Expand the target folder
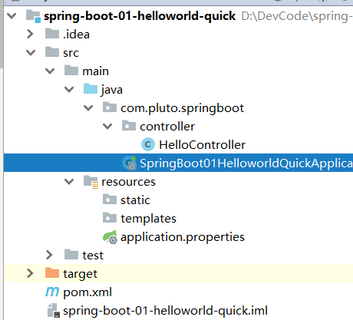 (30, 273)
